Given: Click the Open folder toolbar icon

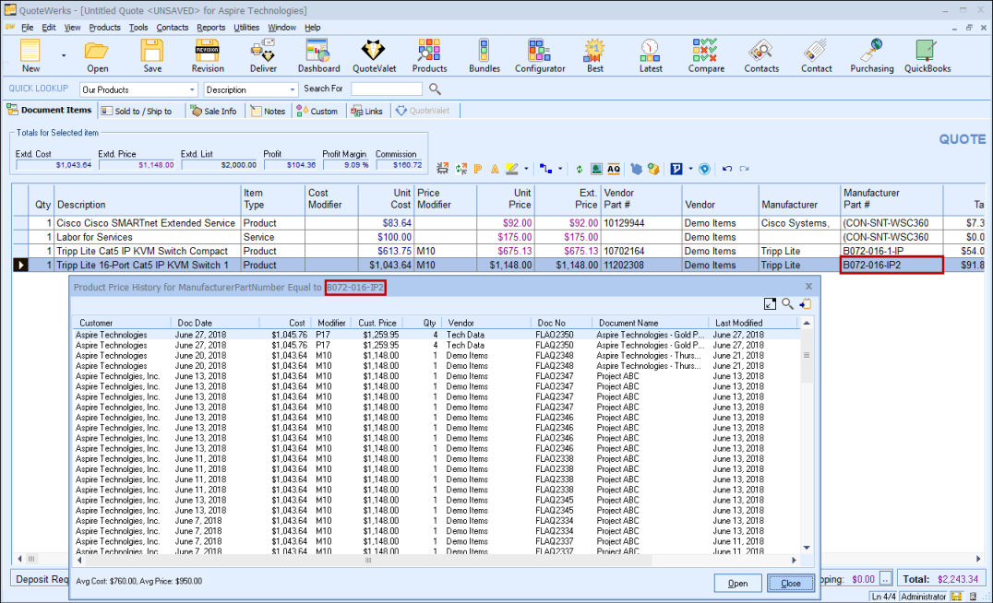Looking at the screenshot, I should pyautogui.click(x=97, y=55).
